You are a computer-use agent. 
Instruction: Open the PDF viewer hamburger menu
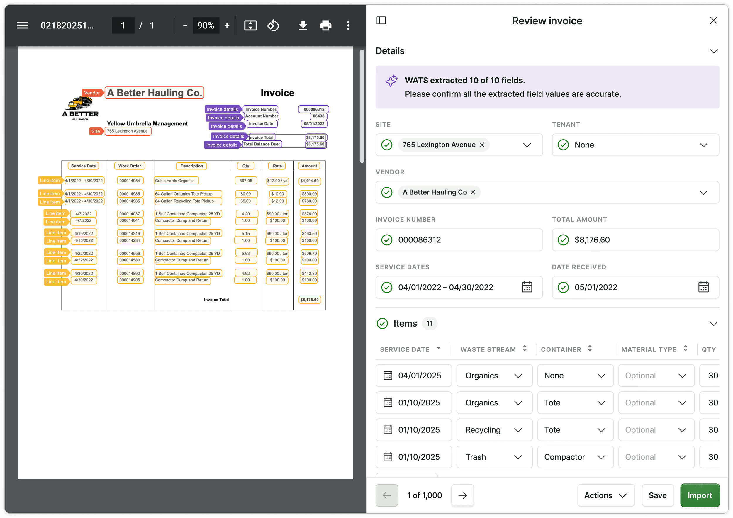click(22, 25)
